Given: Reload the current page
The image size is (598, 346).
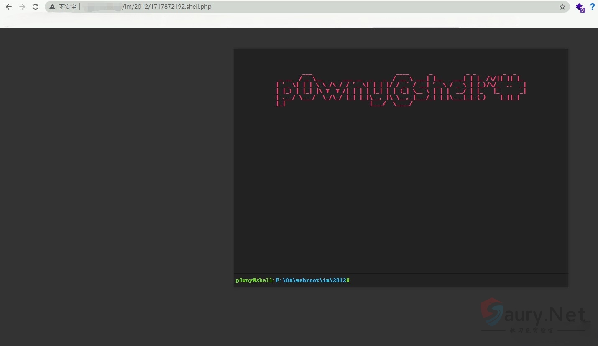Looking at the screenshot, I should 36,7.
